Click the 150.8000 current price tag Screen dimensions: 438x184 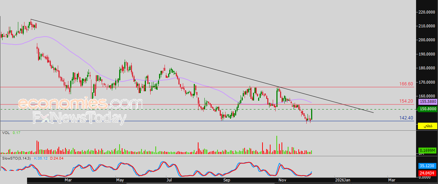coord(427,109)
